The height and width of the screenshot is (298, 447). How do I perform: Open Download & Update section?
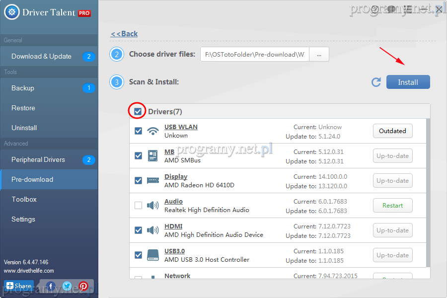[x=42, y=57]
